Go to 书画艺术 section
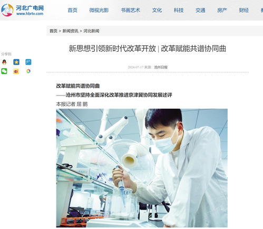Image resolution: width=263 pixels, height=229 pixels. (130, 10)
